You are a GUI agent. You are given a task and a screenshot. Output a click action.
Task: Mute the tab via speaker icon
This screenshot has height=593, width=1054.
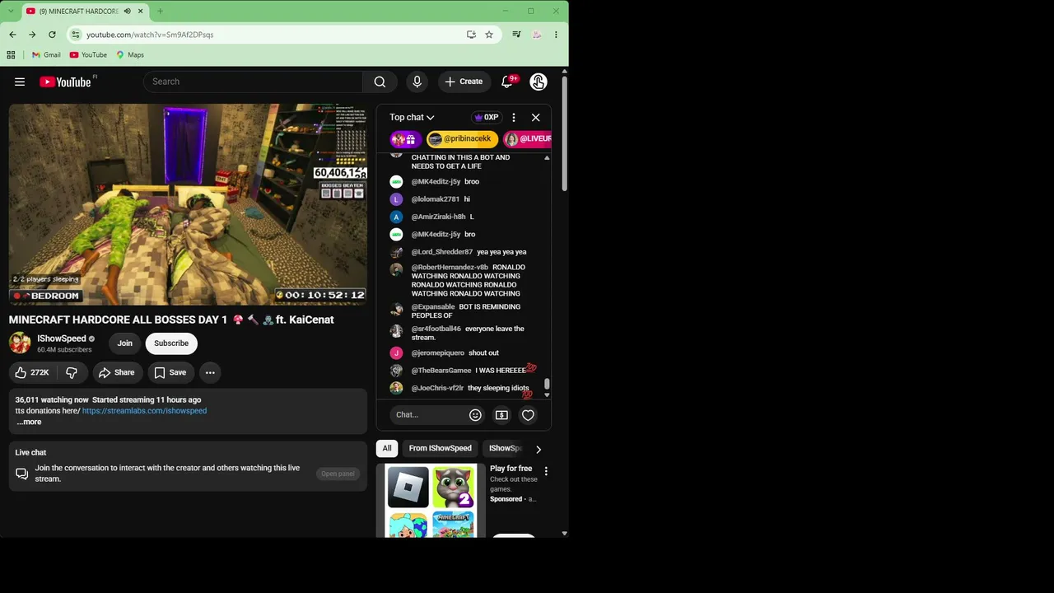(127, 12)
